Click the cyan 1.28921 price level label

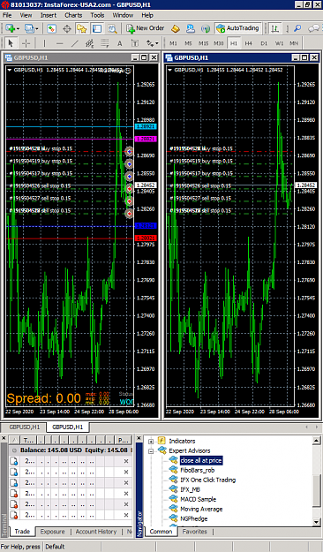click(146, 126)
